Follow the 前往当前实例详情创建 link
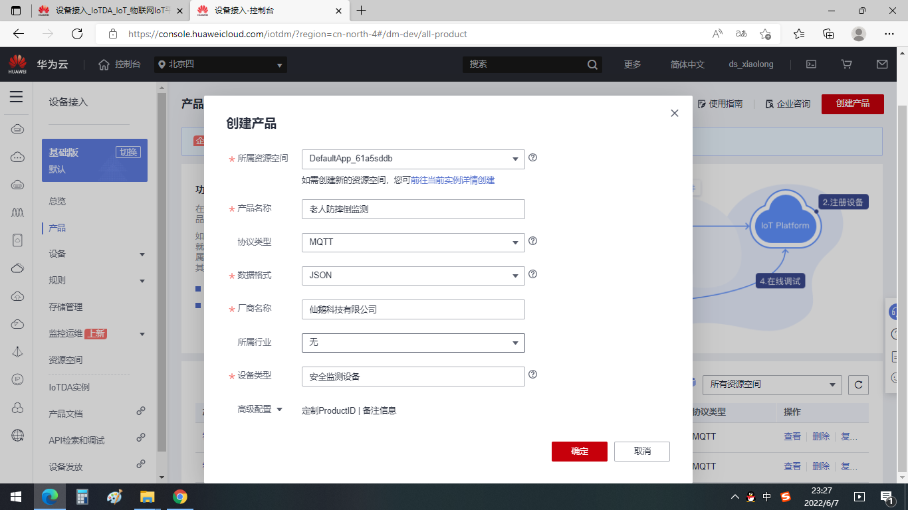This screenshot has width=908, height=510. click(453, 181)
